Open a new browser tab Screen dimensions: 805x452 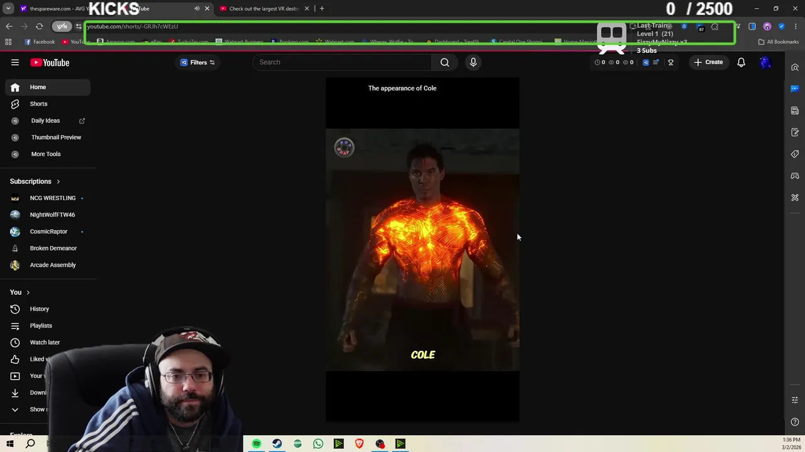322,9
